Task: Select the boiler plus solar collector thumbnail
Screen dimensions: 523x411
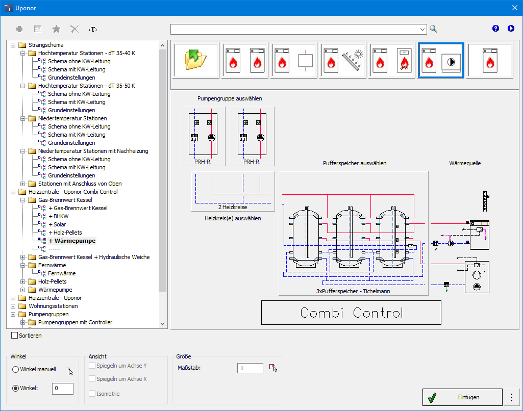Action: coord(343,60)
